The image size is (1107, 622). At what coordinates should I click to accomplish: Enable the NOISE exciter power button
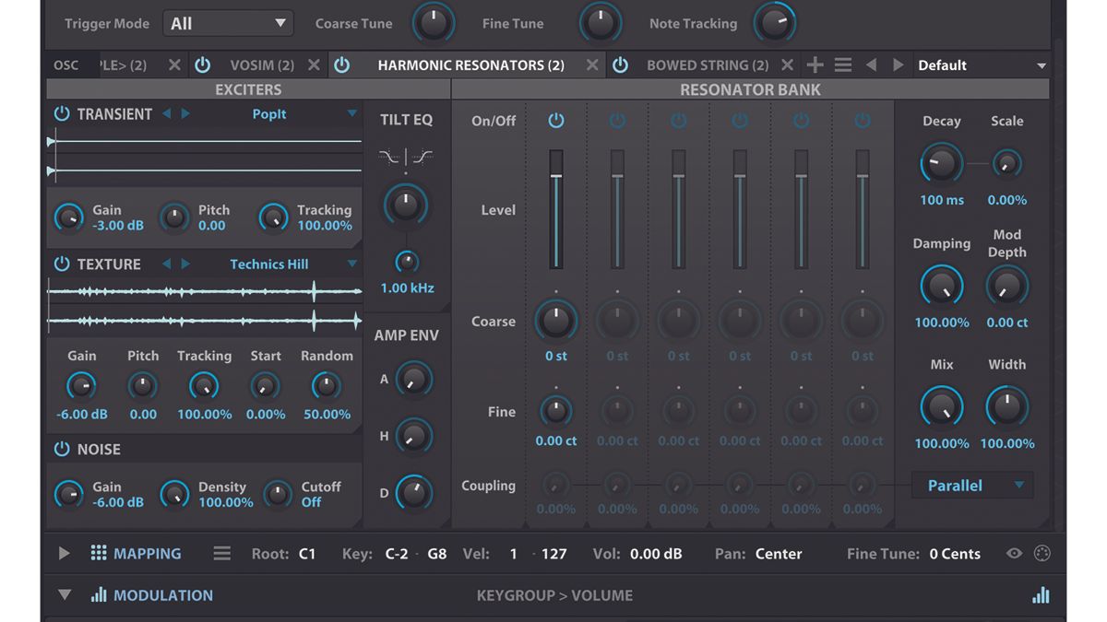pos(64,450)
